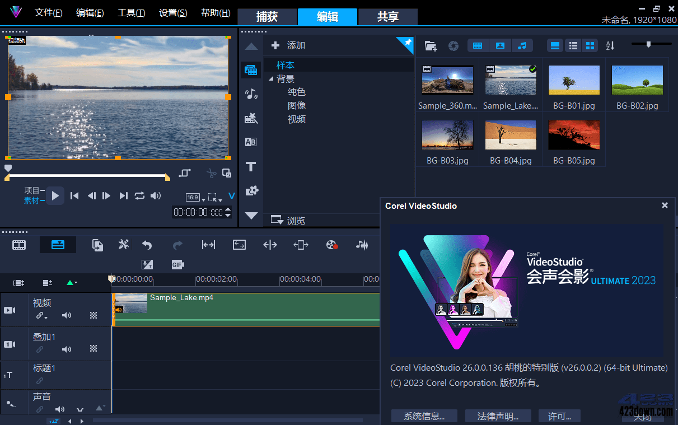Open the 设置 menu

click(x=172, y=12)
